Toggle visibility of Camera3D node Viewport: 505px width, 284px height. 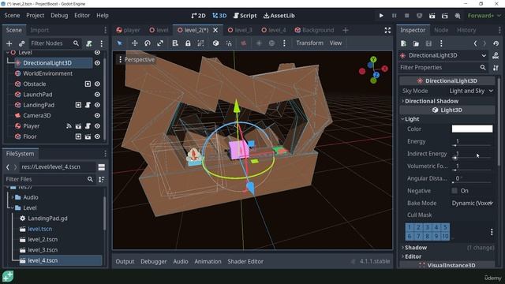click(97, 115)
